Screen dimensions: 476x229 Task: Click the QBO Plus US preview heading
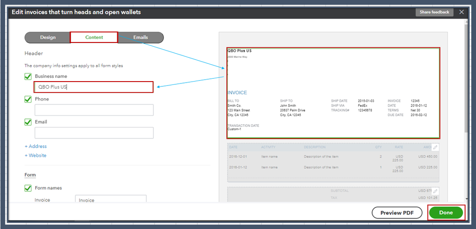coord(240,51)
